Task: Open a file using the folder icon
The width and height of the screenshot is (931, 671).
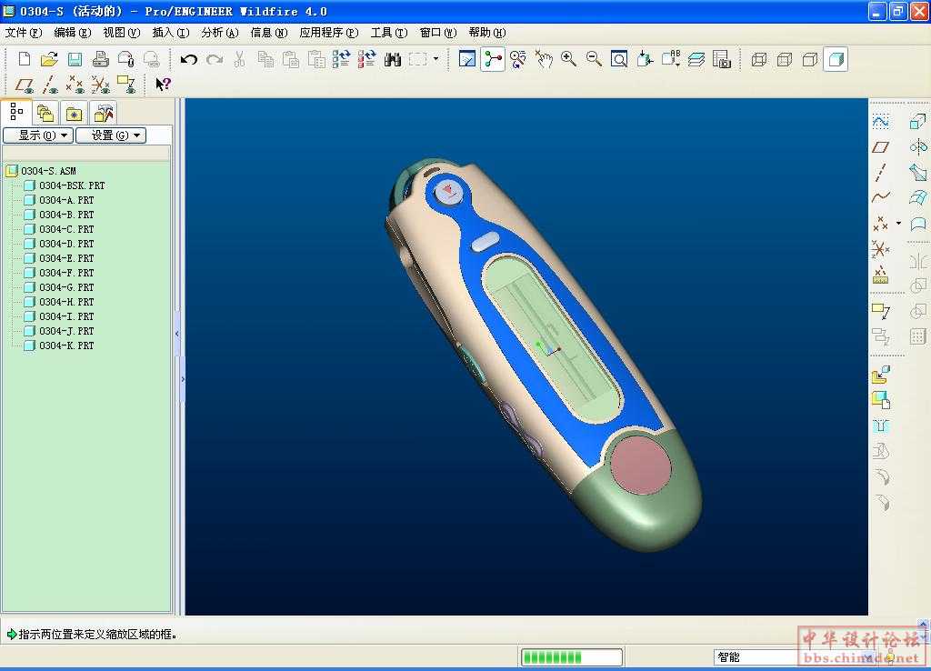Action: (49, 59)
